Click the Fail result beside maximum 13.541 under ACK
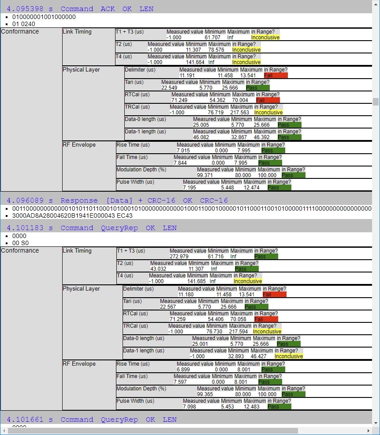380x435 pixels. [276, 76]
